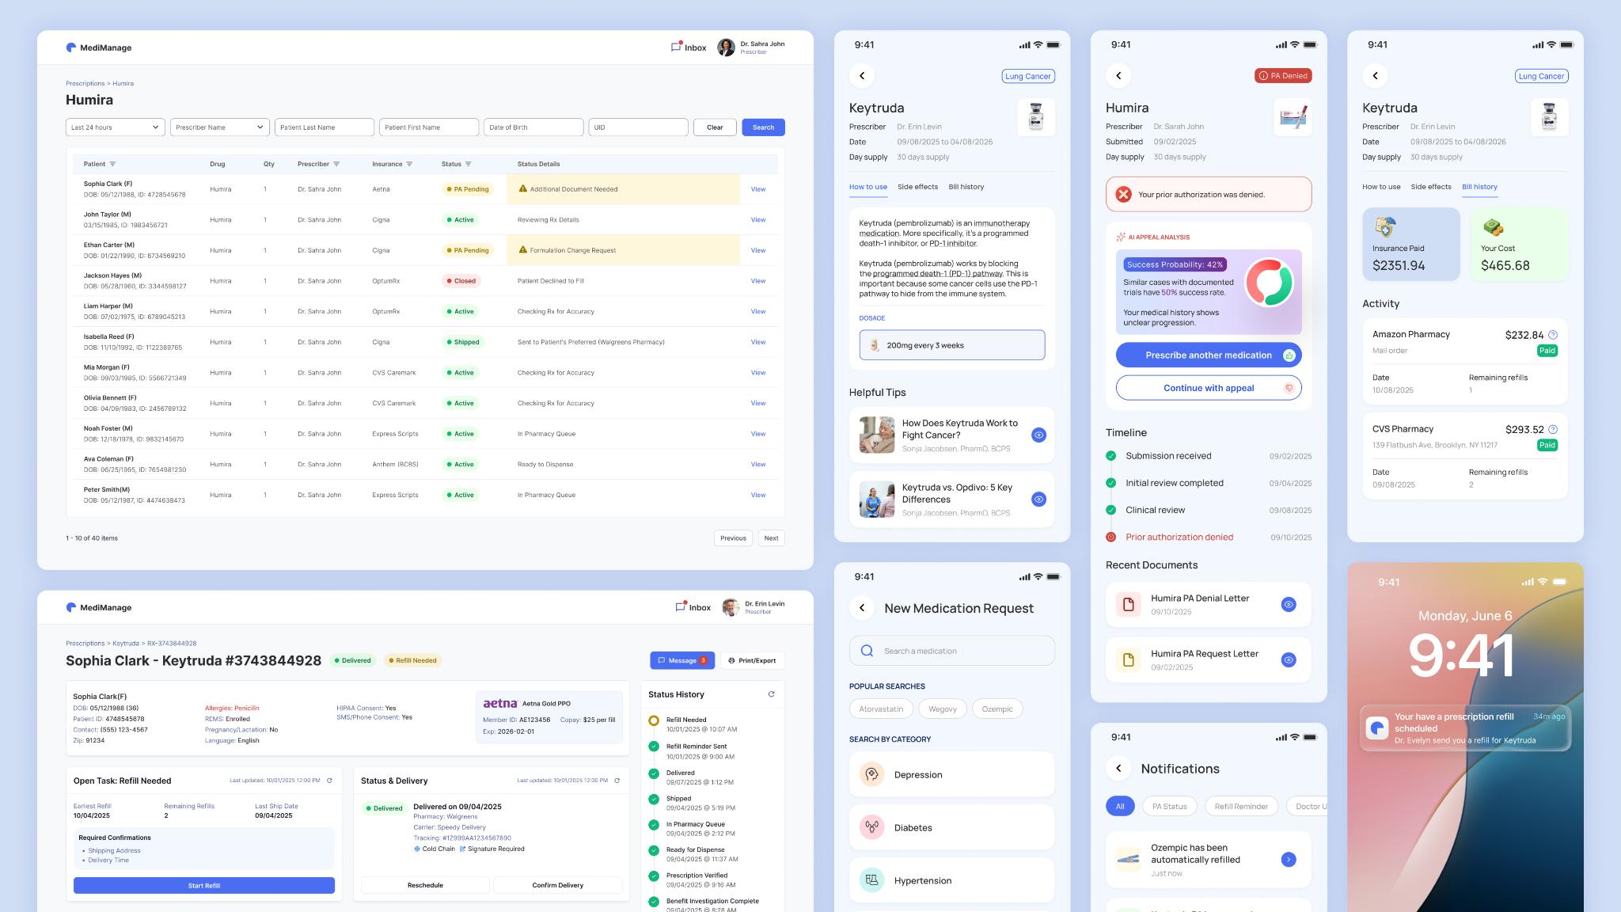Image resolution: width=1621 pixels, height=912 pixels.
Task: View the Humira PA Denial Letter eye icon
Action: click(x=1289, y=605)
